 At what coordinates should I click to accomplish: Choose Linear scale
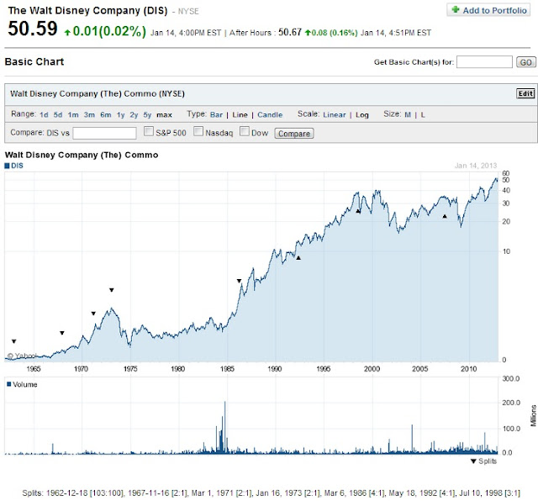pyautogui.click(x=335, y=114)
